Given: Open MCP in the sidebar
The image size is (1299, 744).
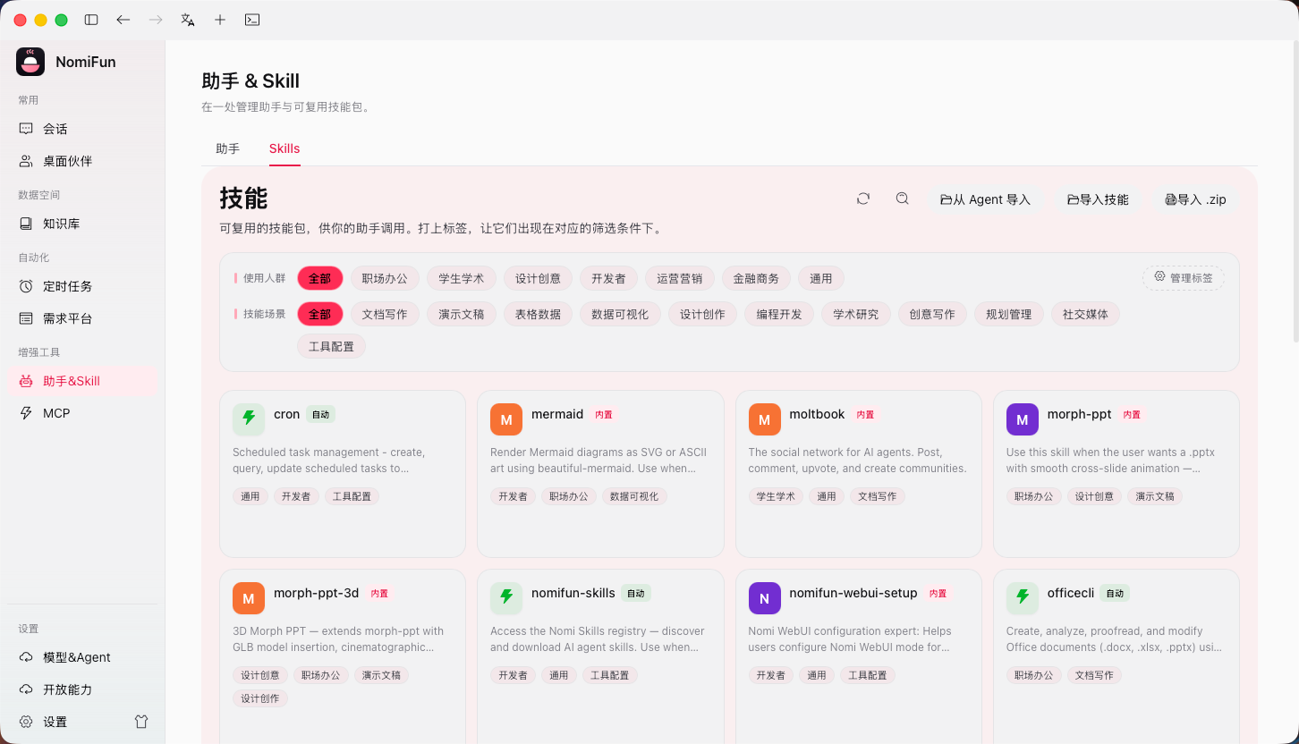Looking at the screenshot, I should point(82,413).
